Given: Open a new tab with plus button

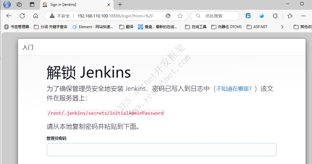Looking at the screenshot, I should point(120,5).
